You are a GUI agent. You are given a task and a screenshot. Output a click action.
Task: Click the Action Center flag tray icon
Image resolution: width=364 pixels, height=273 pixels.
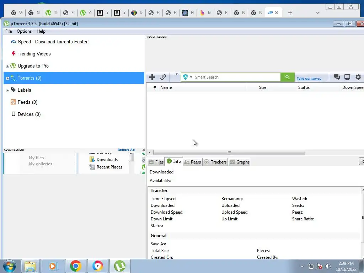pos(320,266)
